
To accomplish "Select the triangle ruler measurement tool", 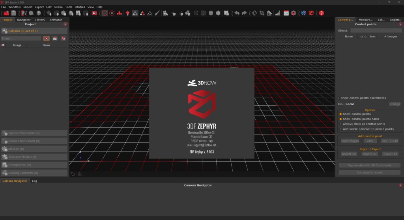I will point(269,13).
